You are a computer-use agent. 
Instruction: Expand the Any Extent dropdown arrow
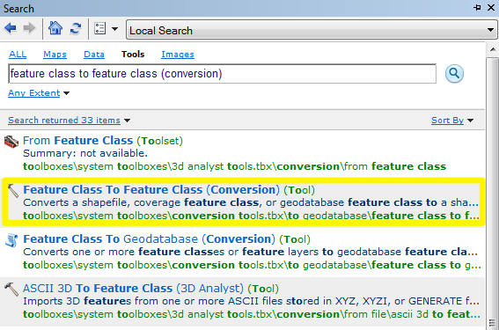pyautogui.click(x=66, y=93)
